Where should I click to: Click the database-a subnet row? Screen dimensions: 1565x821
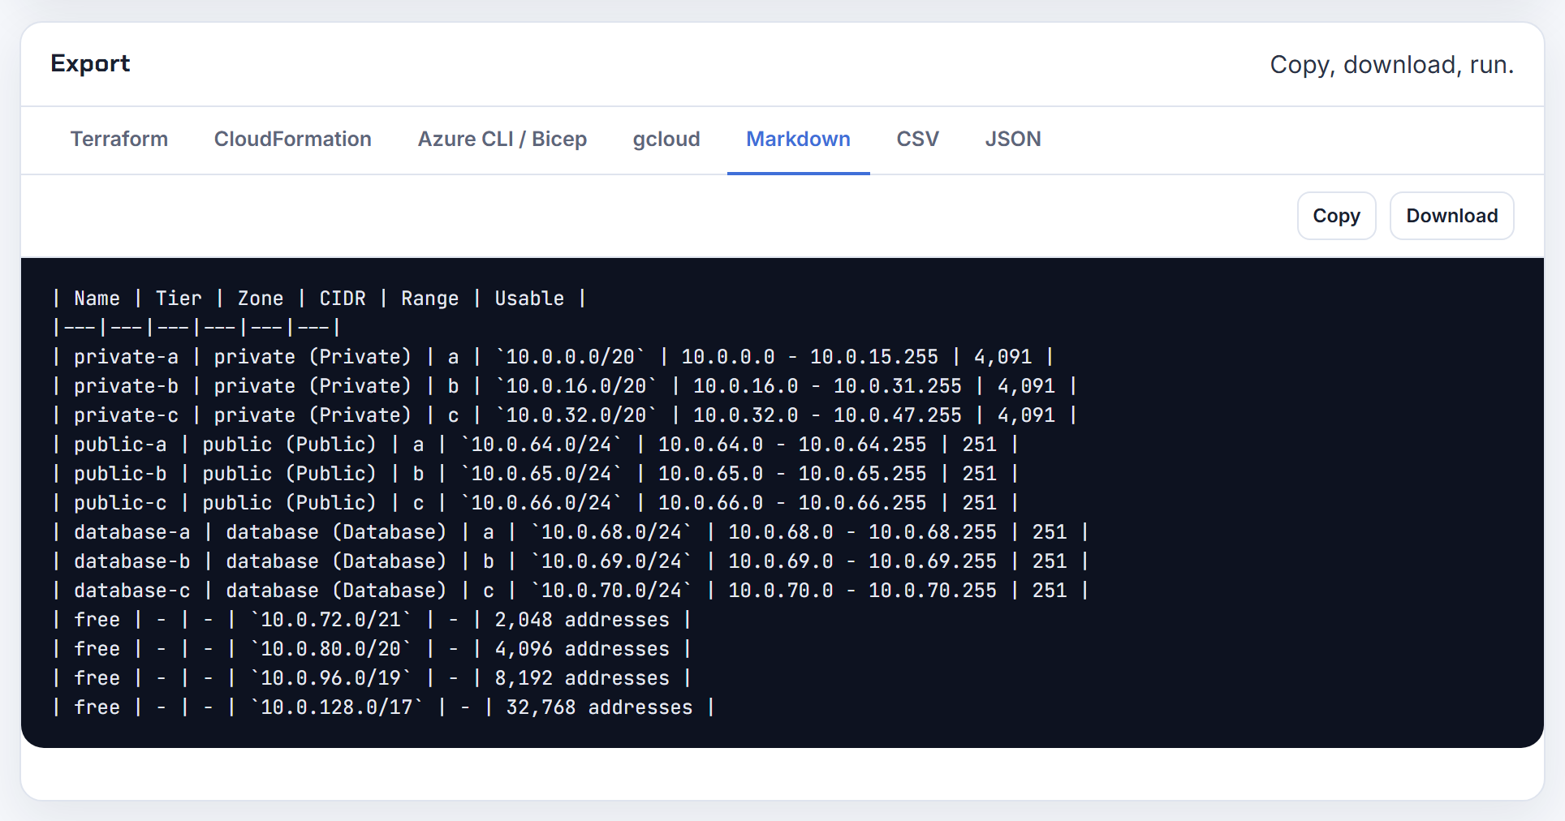click(x=571, y=532)
